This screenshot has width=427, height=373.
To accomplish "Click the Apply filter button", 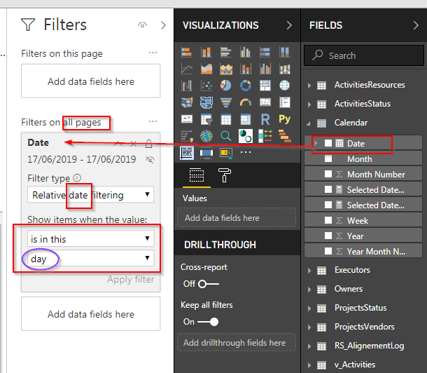I will point(131,280).
